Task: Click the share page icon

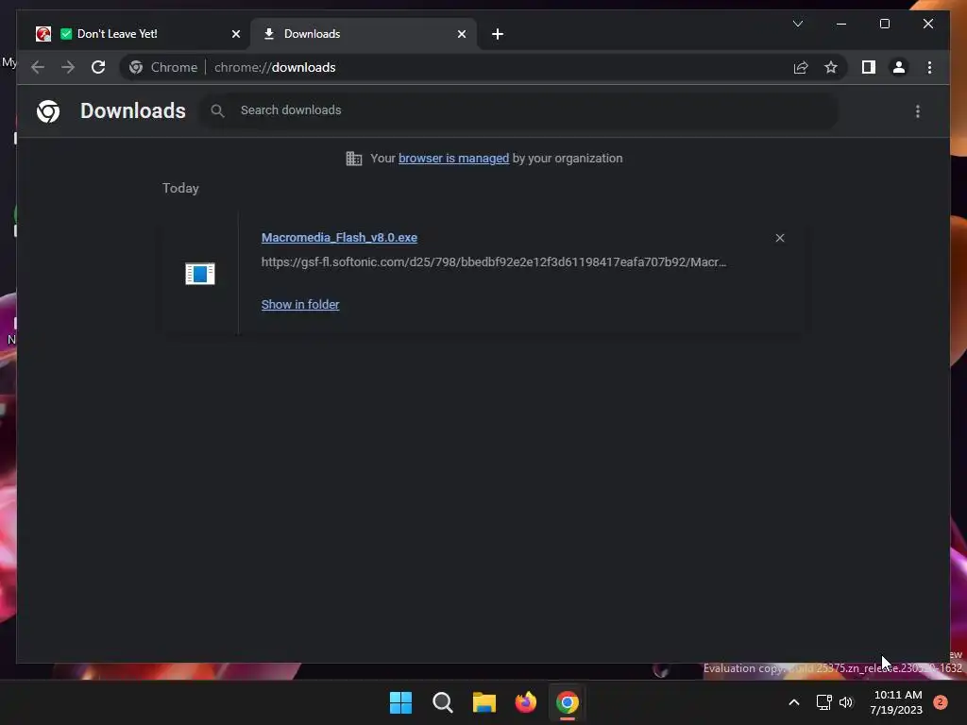Action: pyautogui.click(x=801, y=67)
